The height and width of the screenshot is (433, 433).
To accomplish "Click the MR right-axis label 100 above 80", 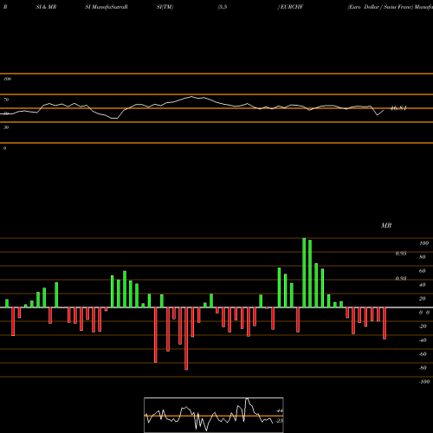I will (x=423, y=243).
